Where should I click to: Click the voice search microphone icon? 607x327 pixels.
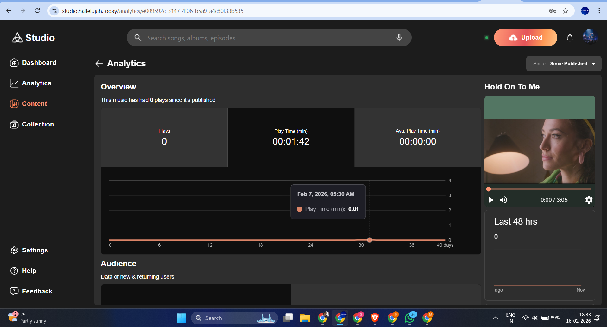399,38
